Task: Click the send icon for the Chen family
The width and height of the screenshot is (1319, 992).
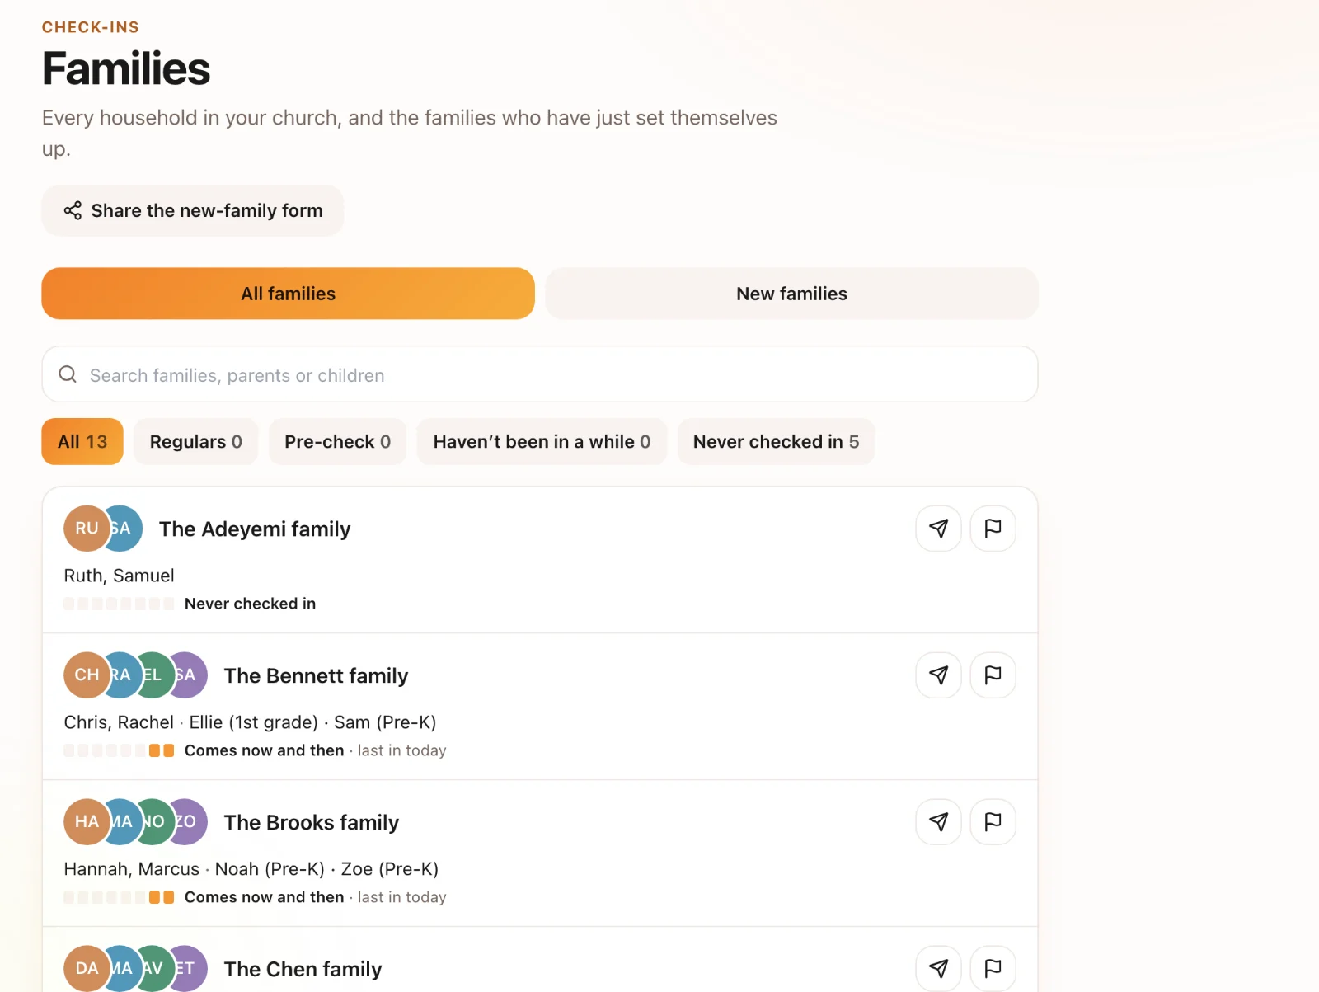Action: [x=938, y=968]
